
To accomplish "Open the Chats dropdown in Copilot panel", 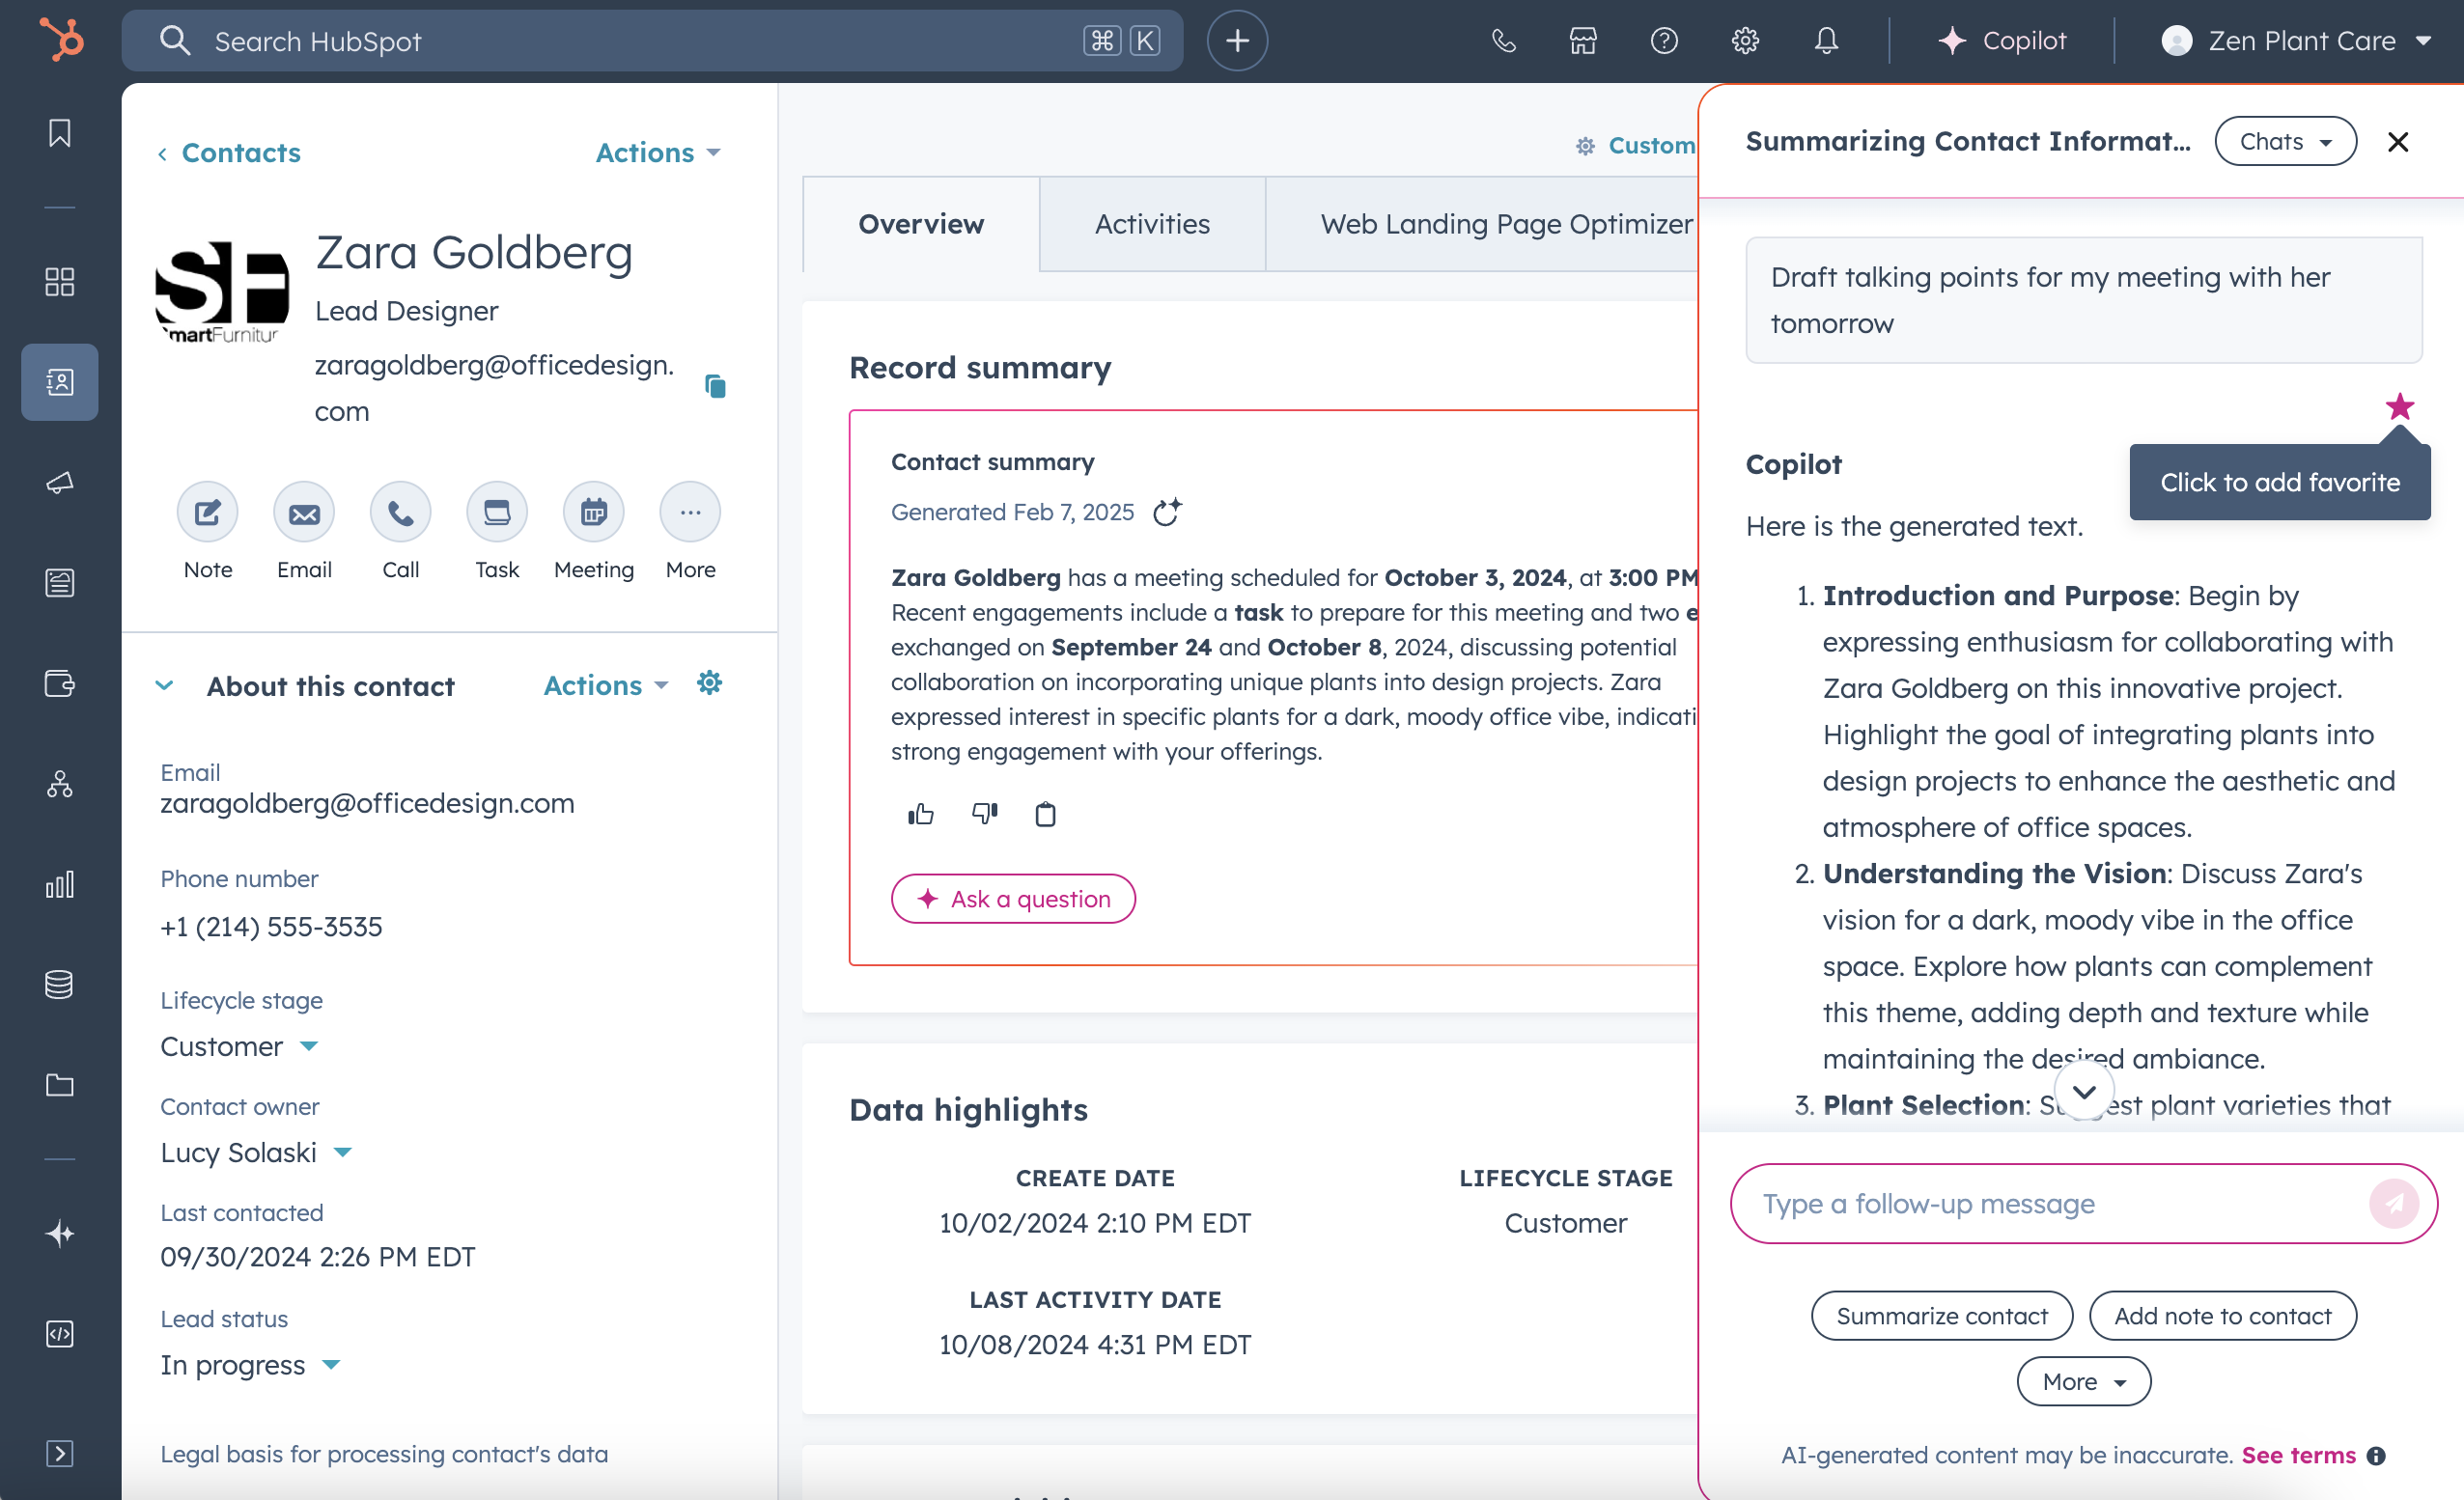I will 2285,141.
